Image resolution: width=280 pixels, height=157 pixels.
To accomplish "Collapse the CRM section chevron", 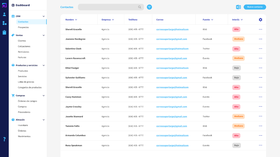I will [x=43, y=16].
